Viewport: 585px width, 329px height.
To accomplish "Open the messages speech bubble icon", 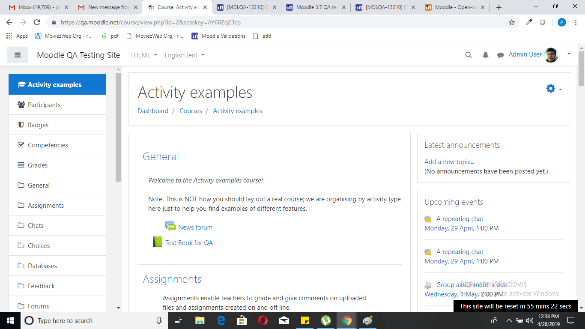I will (x=500, y=55).
